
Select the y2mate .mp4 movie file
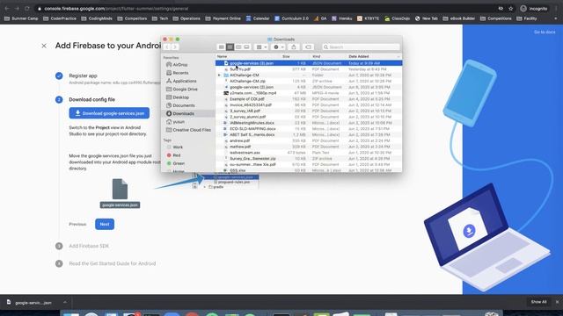point(309,93)
